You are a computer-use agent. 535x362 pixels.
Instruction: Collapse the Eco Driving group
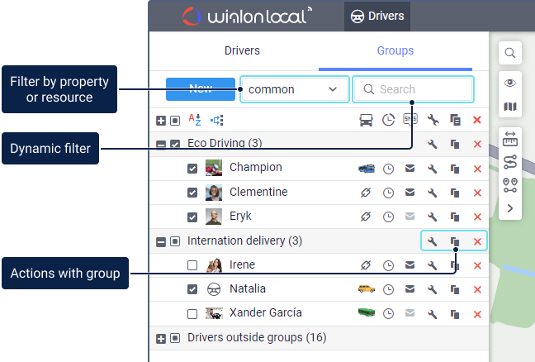pyautogui.click(x=161, y=144)
